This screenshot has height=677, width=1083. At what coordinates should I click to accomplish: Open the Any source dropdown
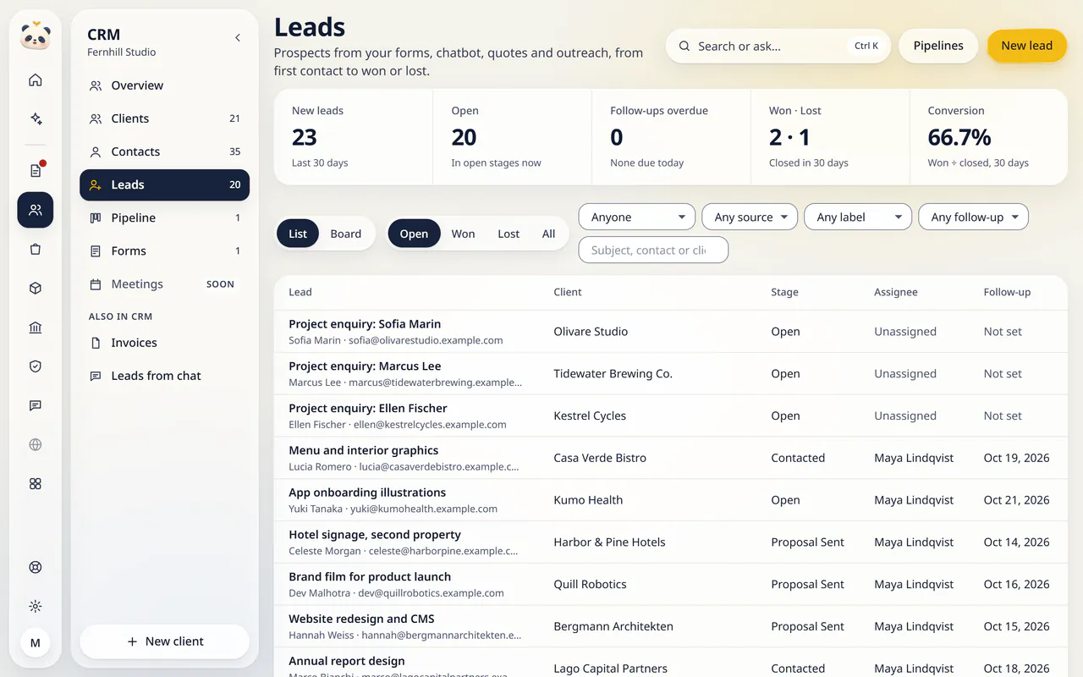pyautogui.click(x=750, y=217)
